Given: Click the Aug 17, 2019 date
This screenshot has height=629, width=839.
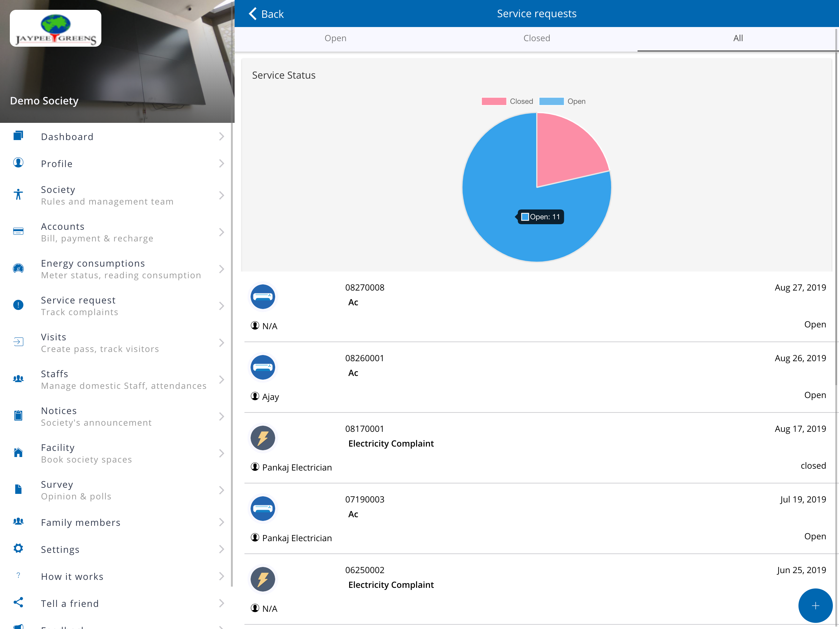Looking at the screenshot, I should [800, 429].
